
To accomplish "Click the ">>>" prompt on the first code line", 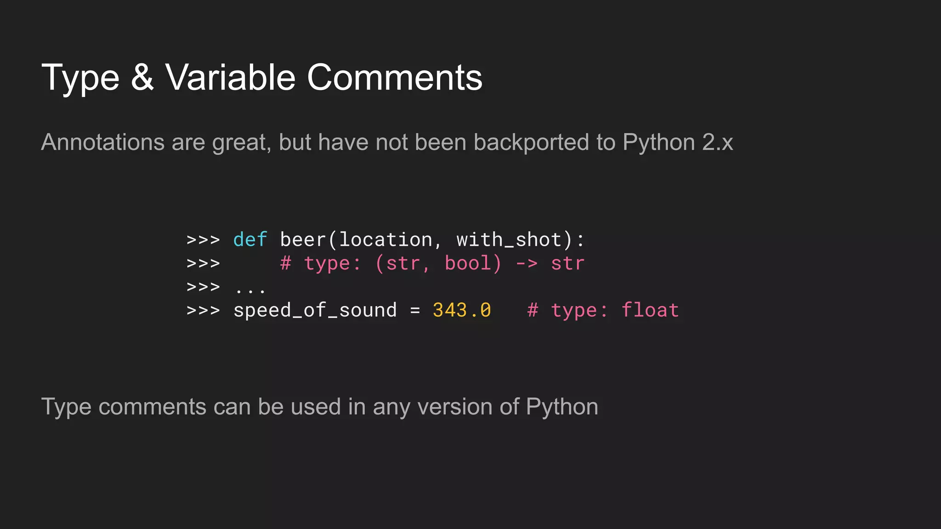I will pyautogui.click(x=203, y=240).
